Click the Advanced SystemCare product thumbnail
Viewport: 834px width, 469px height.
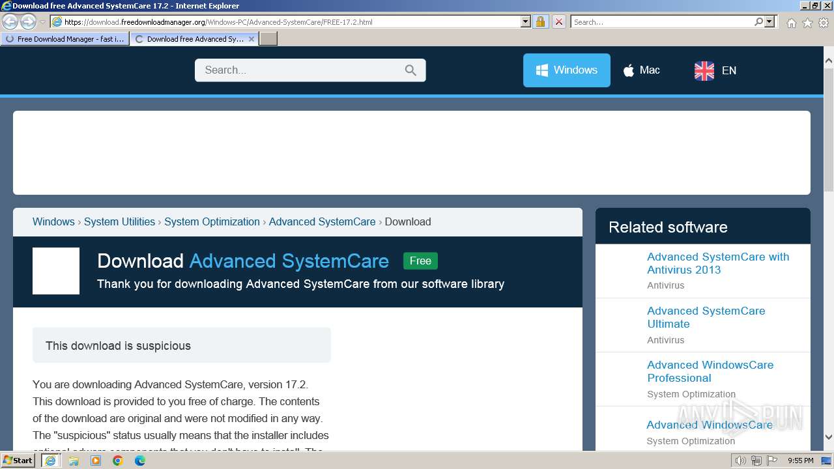pyautogui.click(x=56, y=271)
